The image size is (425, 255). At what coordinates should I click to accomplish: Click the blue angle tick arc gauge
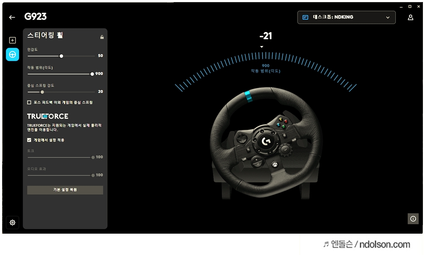pyautogui.click(x=266, y=71)
